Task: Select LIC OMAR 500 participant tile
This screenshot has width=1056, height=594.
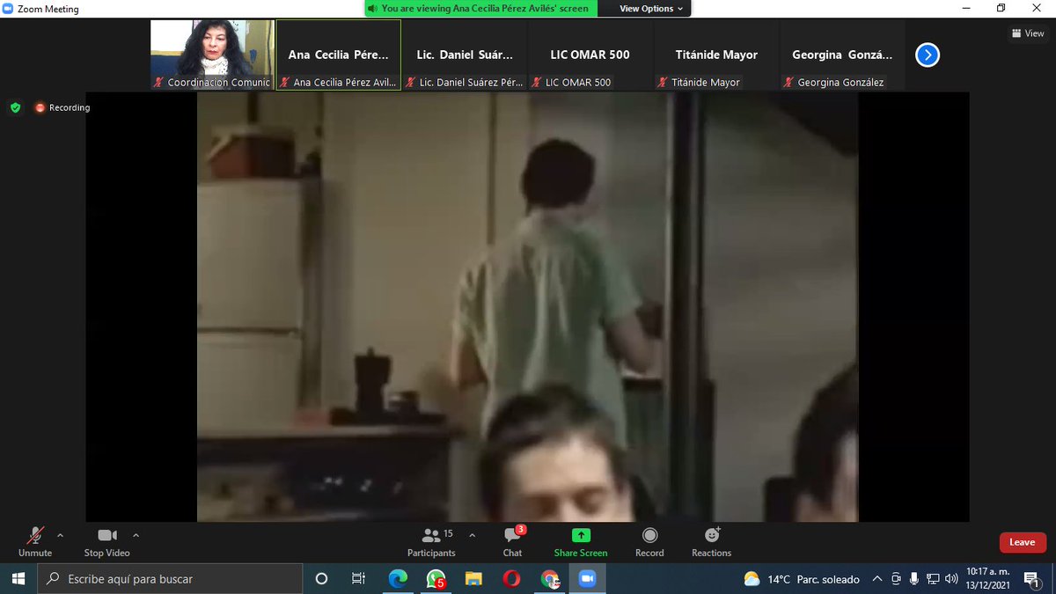Action: coord(590,55)
